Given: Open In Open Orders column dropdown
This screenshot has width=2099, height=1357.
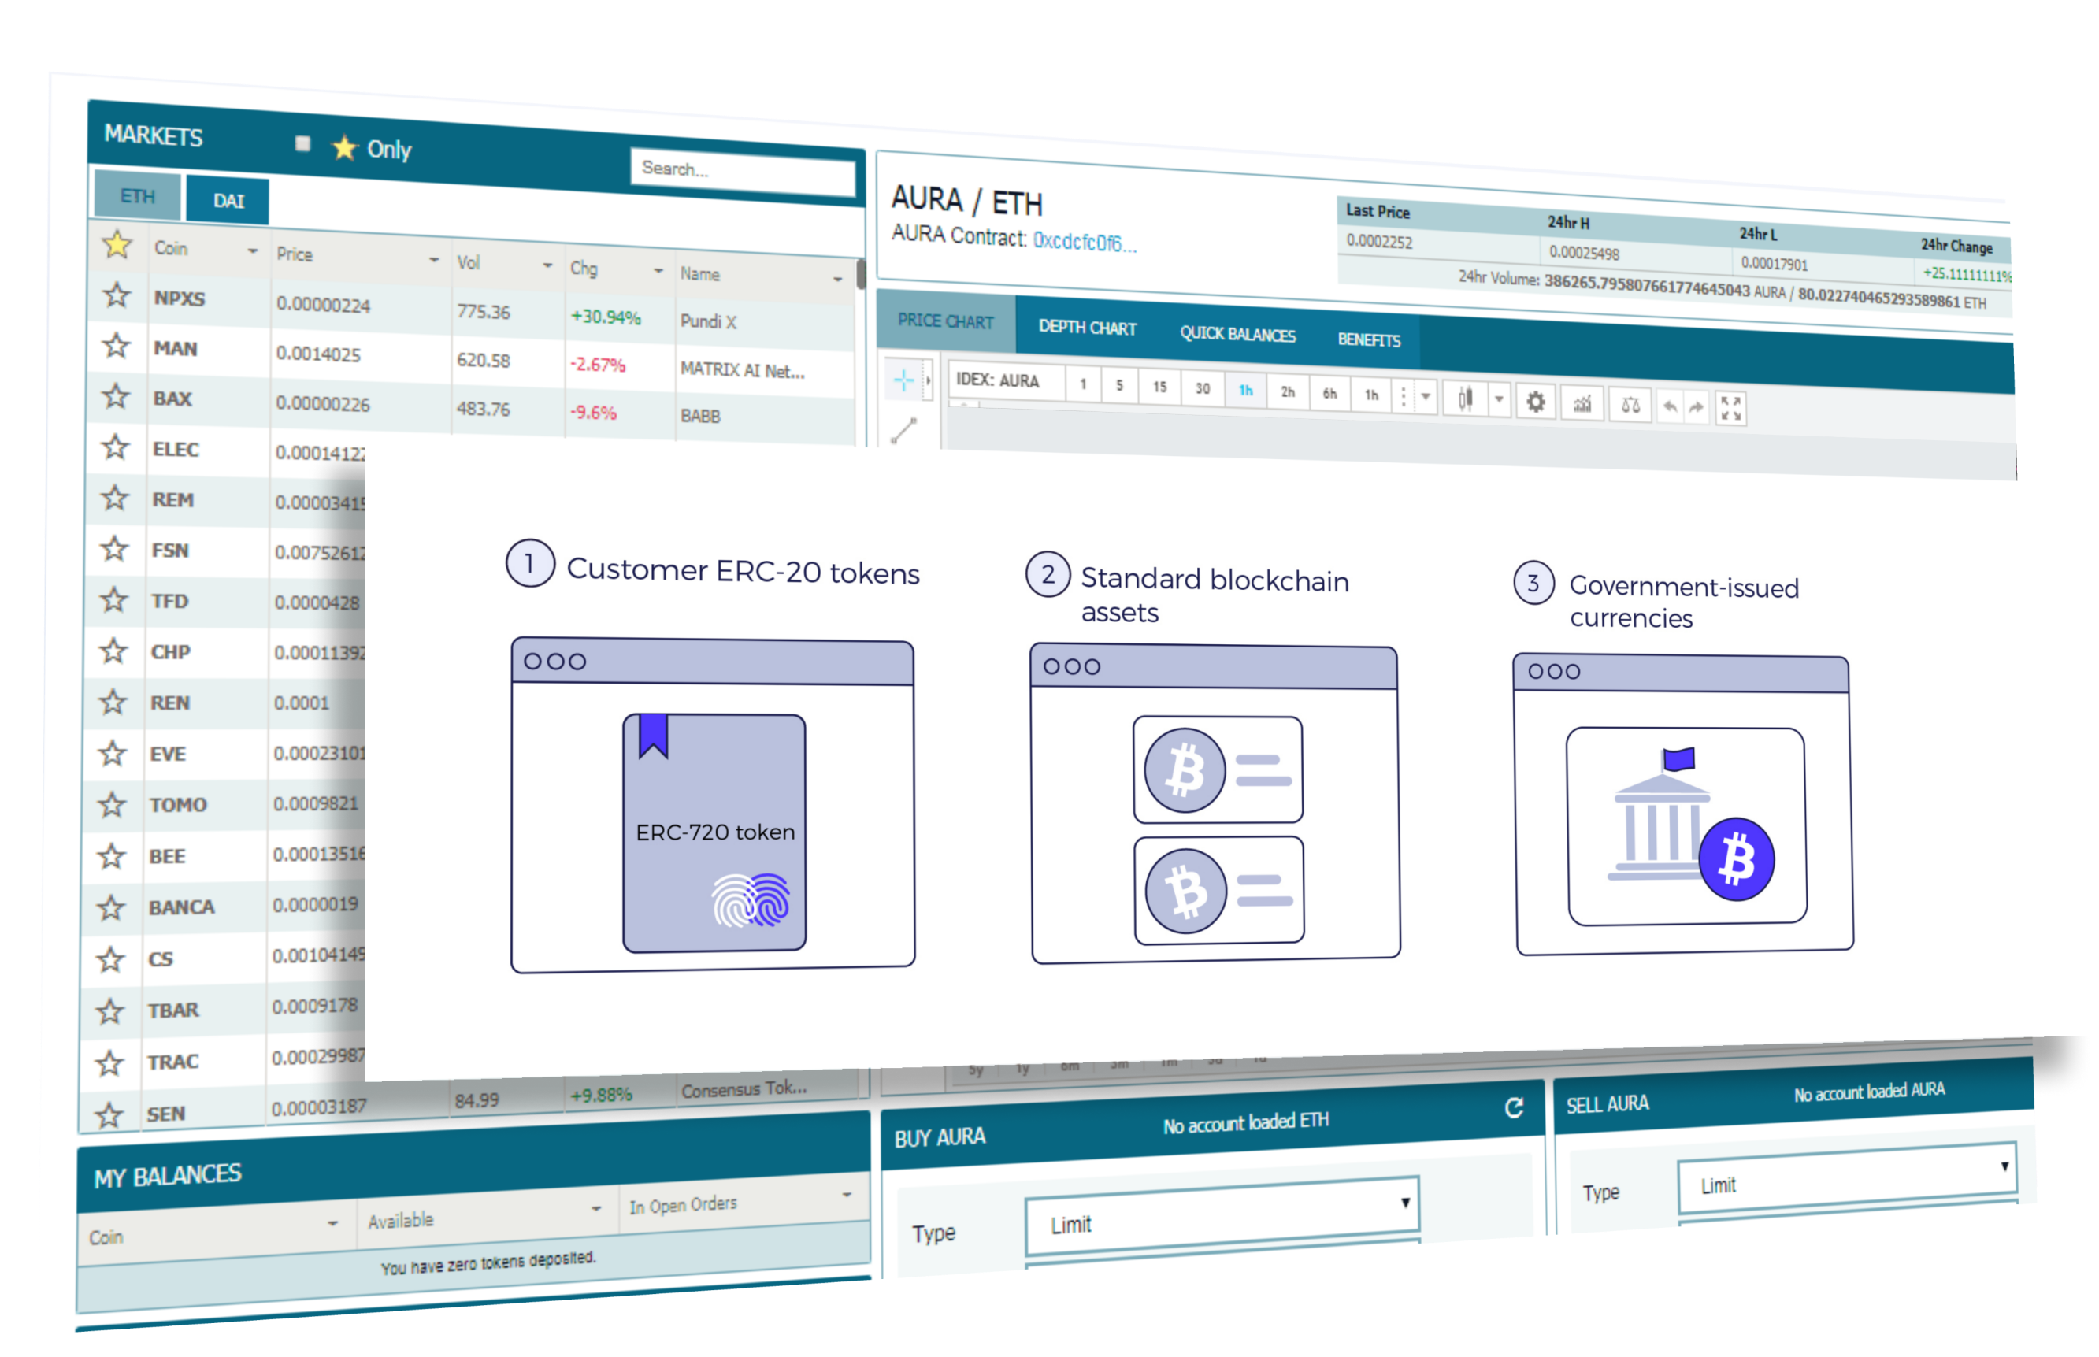Looking at the screenshot, I should tap(846, 1195).
